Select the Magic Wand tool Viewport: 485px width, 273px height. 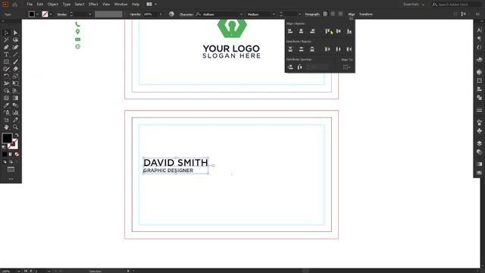(x=6, y=40)
